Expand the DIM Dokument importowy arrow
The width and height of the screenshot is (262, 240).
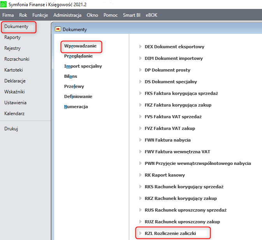pos(141,58)
